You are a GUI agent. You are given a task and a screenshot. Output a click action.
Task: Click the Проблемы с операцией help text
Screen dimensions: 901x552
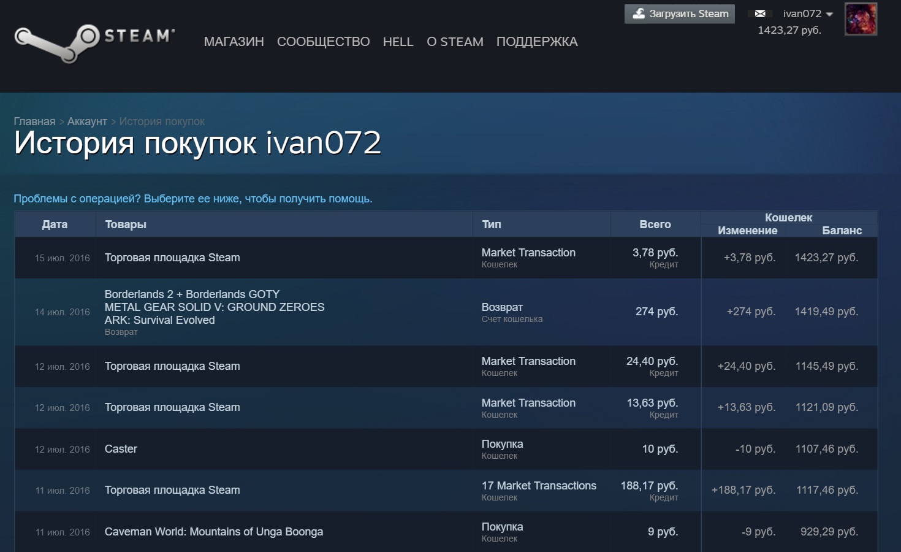[193, 199]
